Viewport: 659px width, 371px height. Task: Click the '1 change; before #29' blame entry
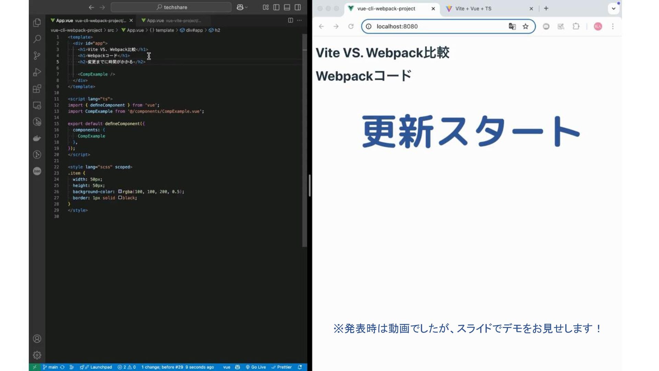[177, 367]
